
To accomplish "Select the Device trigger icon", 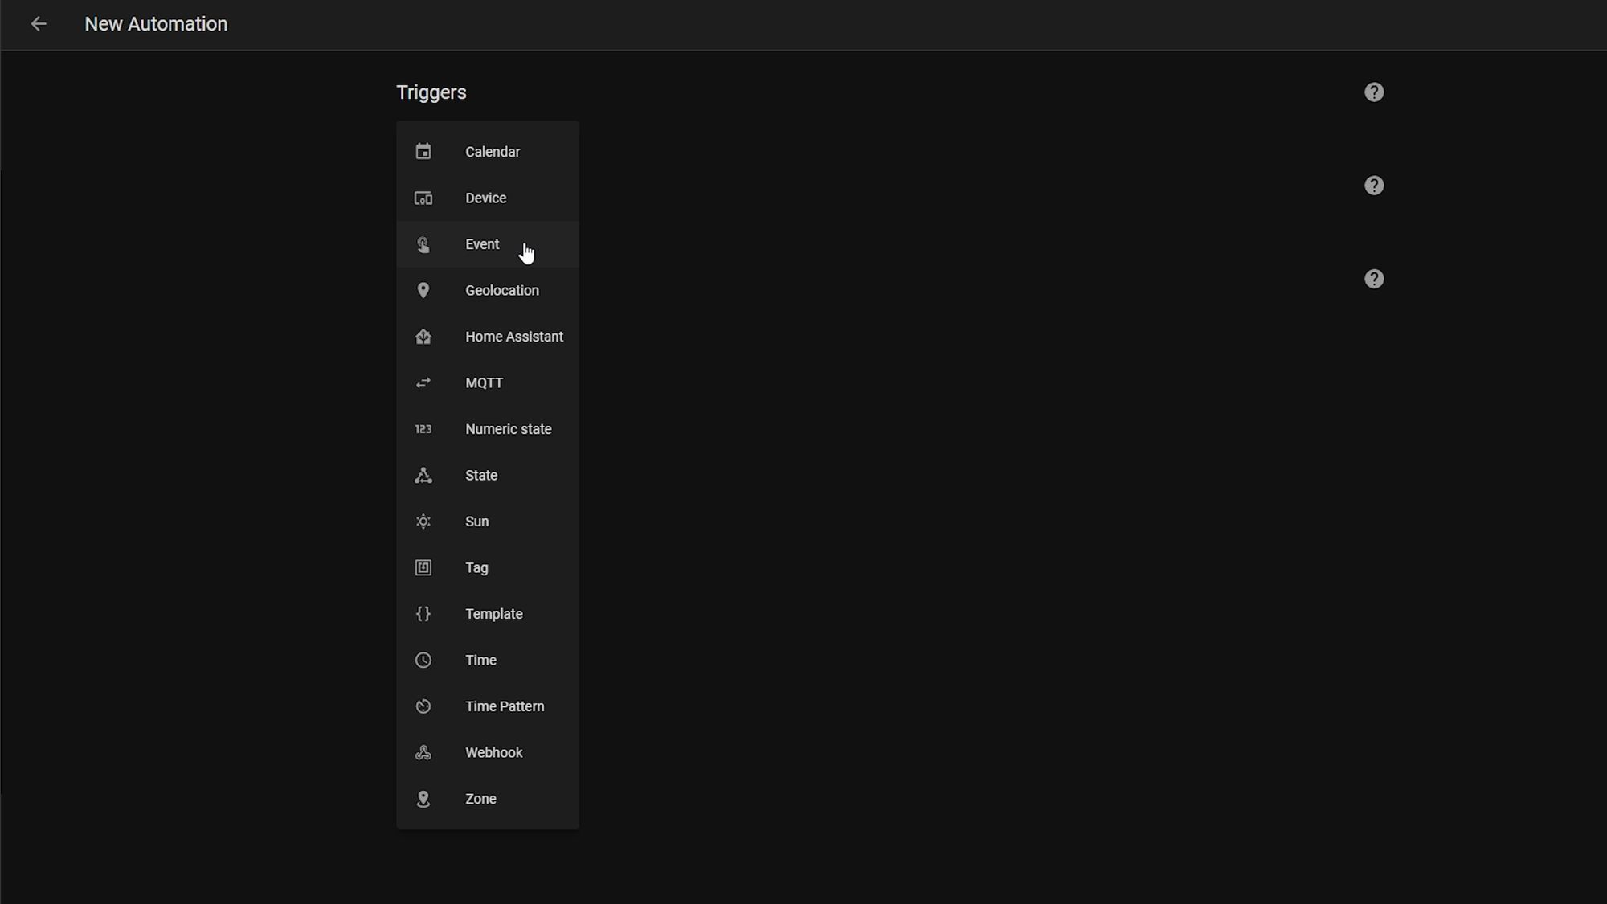I will click(x=423, y=198).
